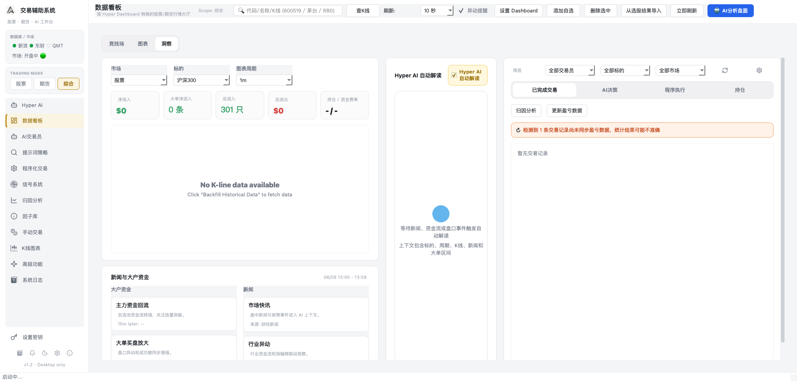
Task: Go to 手动交易 in the sidebar
Action: pos(45,232)
